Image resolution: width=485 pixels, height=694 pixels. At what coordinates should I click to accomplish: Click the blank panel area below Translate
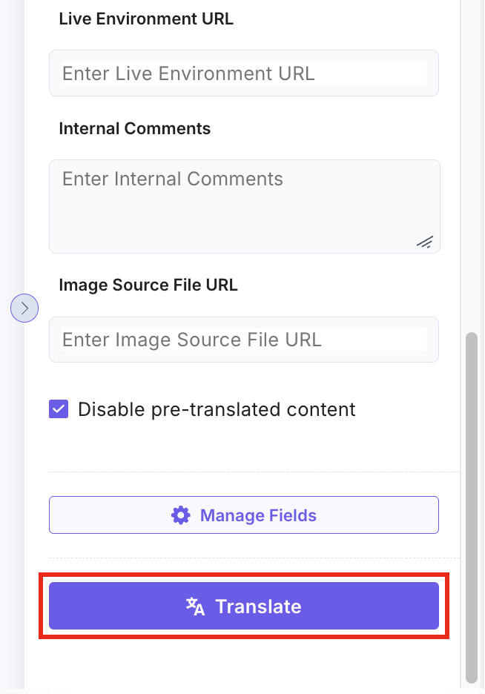click(244, 662)
